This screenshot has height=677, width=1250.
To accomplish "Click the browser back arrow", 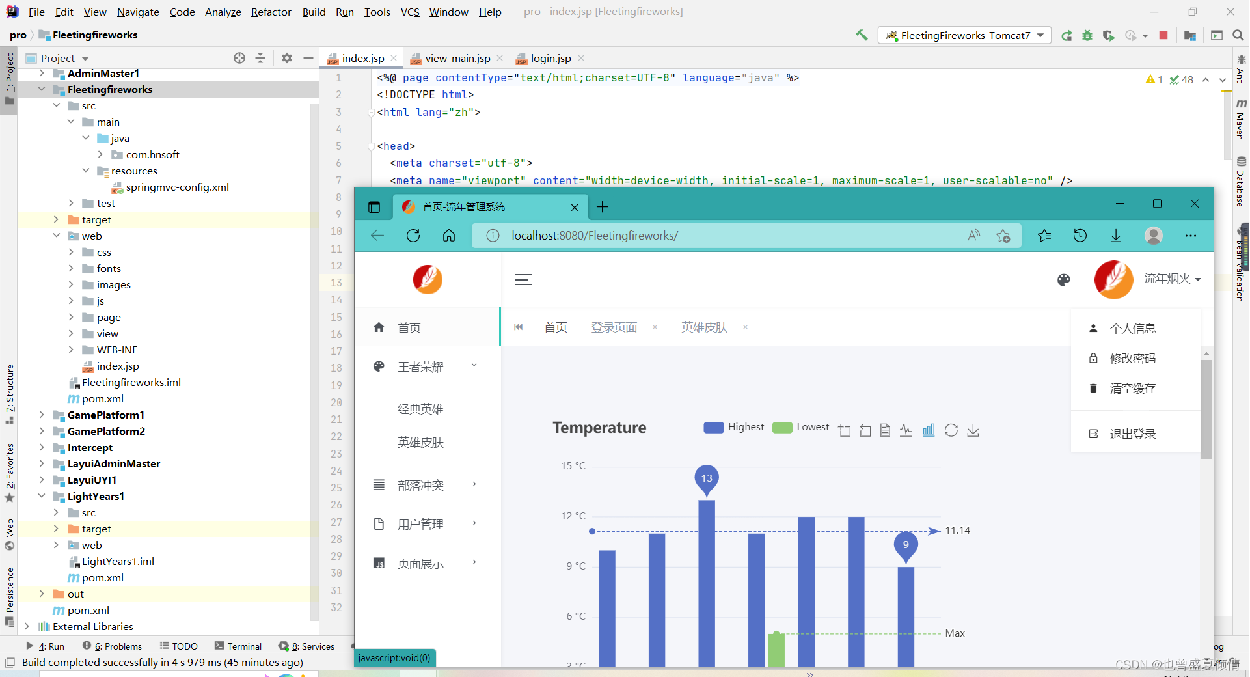I will click(x=377, y=236).
